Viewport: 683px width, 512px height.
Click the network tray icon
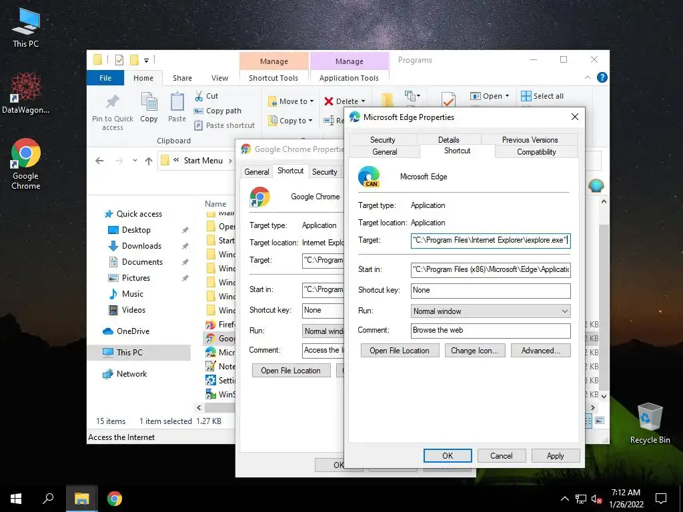click(x=581, y=499)
